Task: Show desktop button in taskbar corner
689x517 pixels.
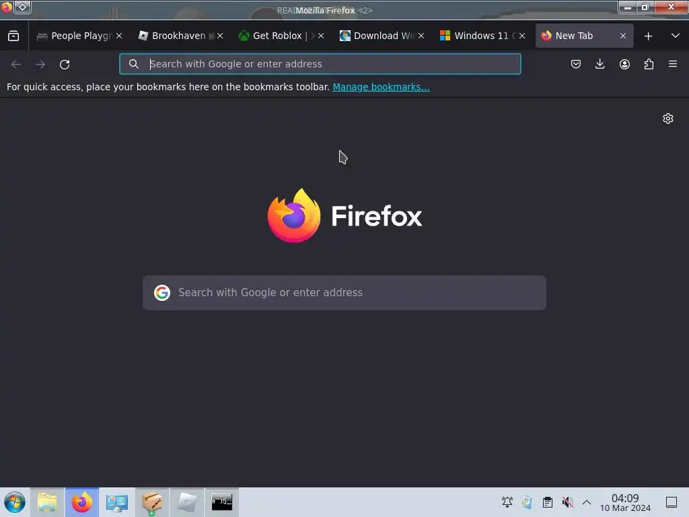Action: click(x=672, y=502)
